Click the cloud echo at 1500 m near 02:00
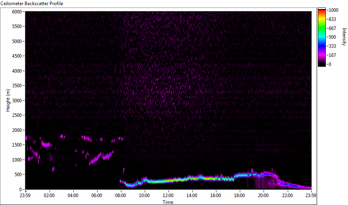 (x=46, y=145)
